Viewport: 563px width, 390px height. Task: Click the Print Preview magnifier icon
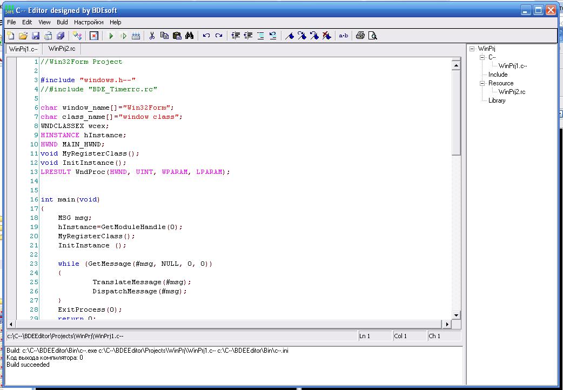click(373, 36)
